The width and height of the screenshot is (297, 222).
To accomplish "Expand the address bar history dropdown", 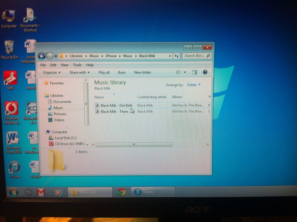I will [x=170, y=56].
